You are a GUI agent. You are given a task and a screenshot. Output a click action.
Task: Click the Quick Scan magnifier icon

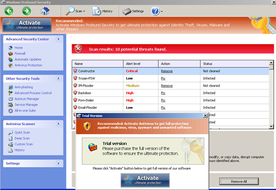click(11, 132)
